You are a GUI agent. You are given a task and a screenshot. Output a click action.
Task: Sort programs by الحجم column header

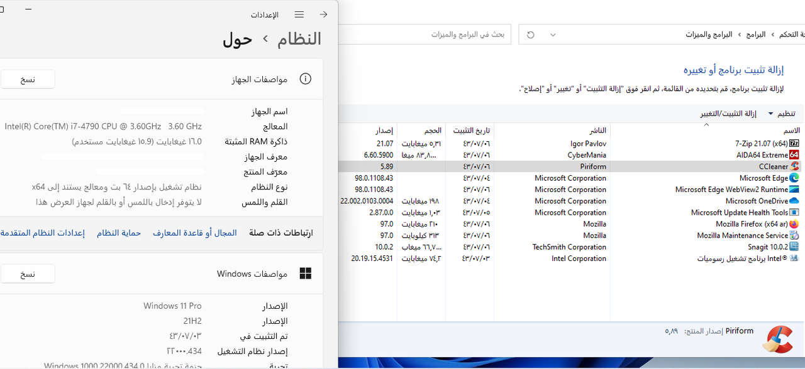click(x=433, y=131)
